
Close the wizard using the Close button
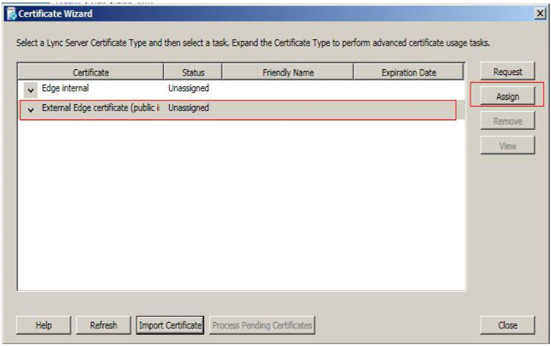(x=507, y=325)
